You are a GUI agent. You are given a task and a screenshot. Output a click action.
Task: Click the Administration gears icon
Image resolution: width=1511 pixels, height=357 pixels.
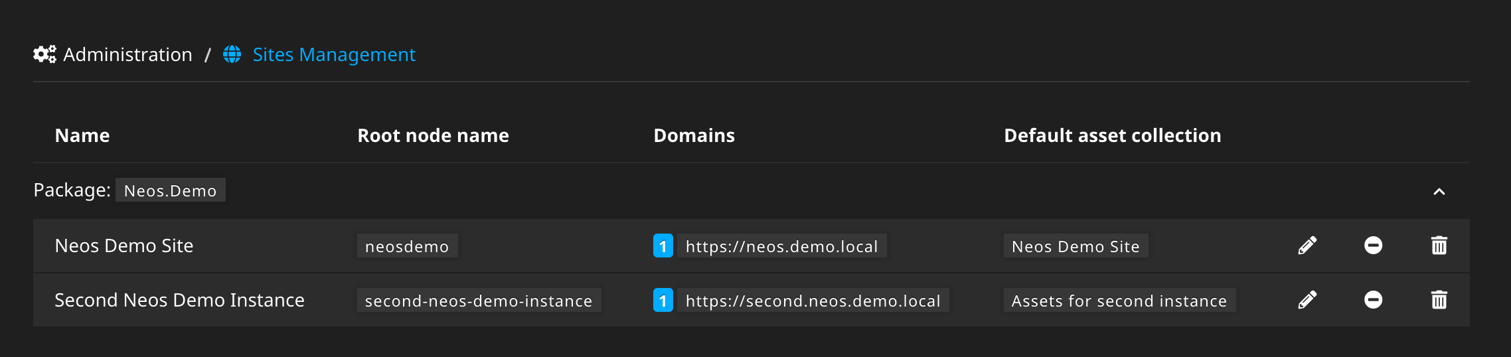(x=44, y=54)
